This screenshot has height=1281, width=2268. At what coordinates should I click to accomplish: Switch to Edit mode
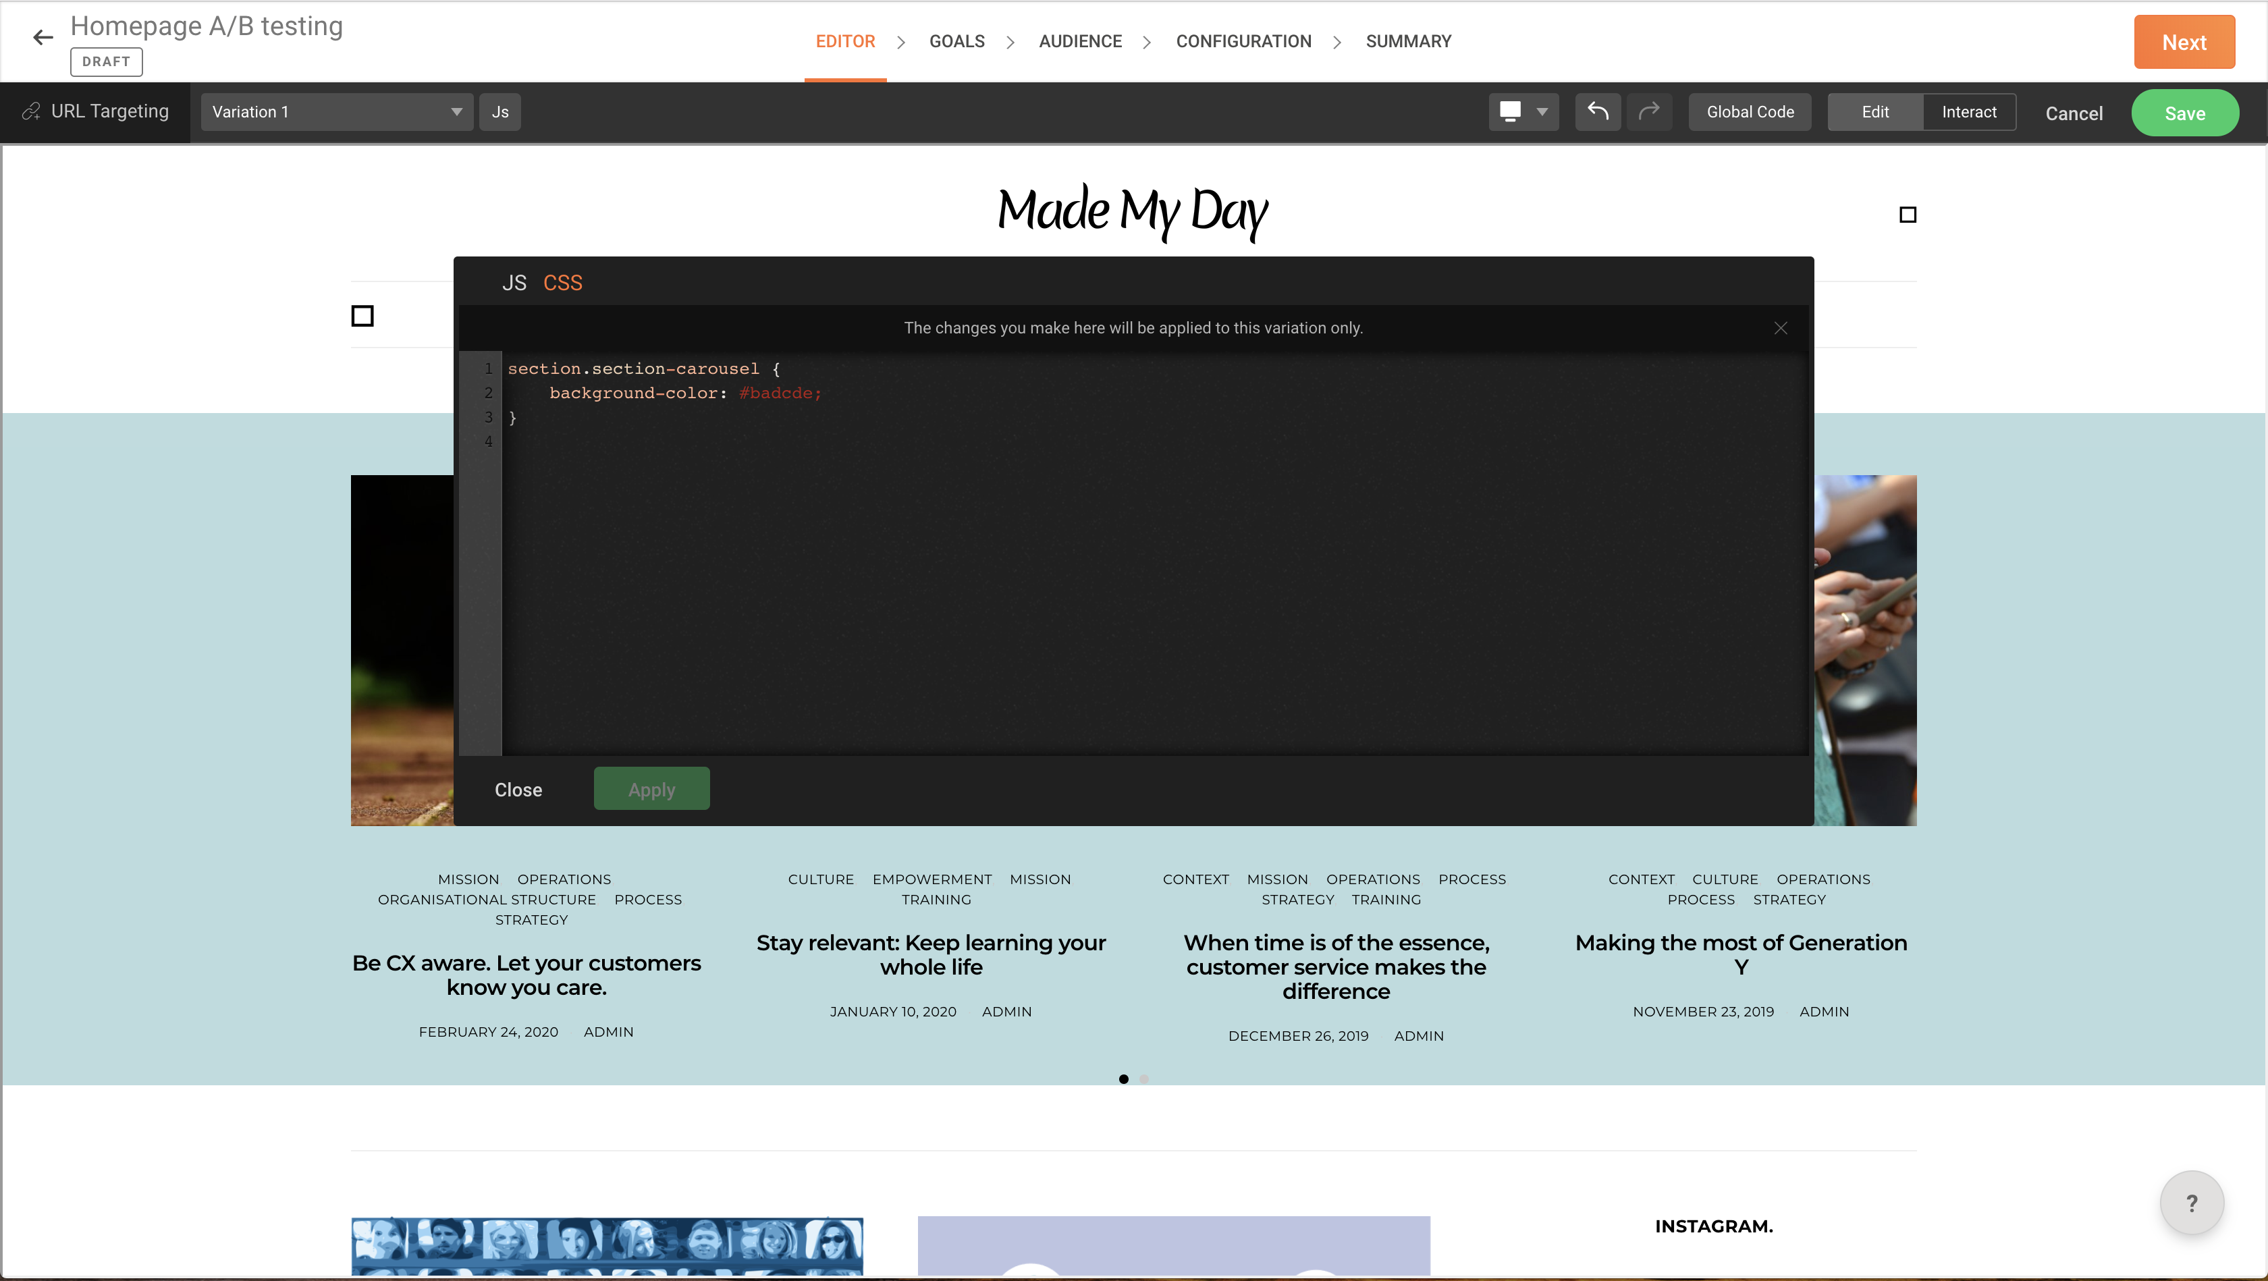(1874, 112)
